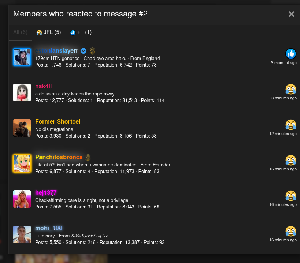
Task: Open Panchitosbroncs' profile avatar
Action: click(x=22, y=164)
